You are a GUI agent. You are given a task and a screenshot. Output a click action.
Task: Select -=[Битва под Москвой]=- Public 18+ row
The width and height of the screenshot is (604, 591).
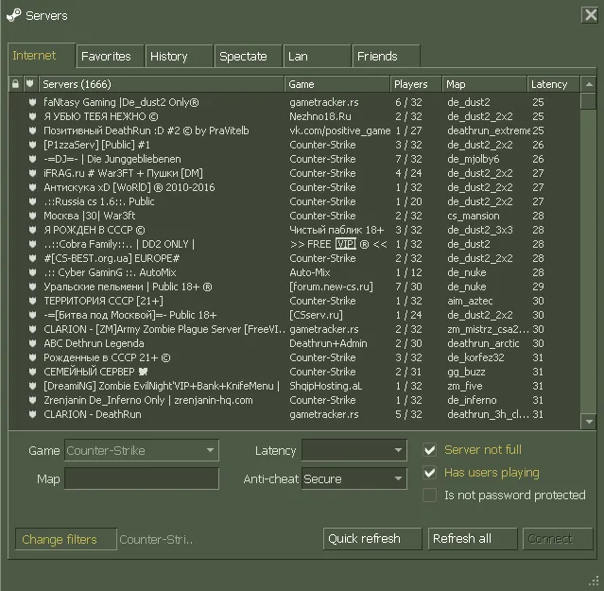[x=294, y=315]
